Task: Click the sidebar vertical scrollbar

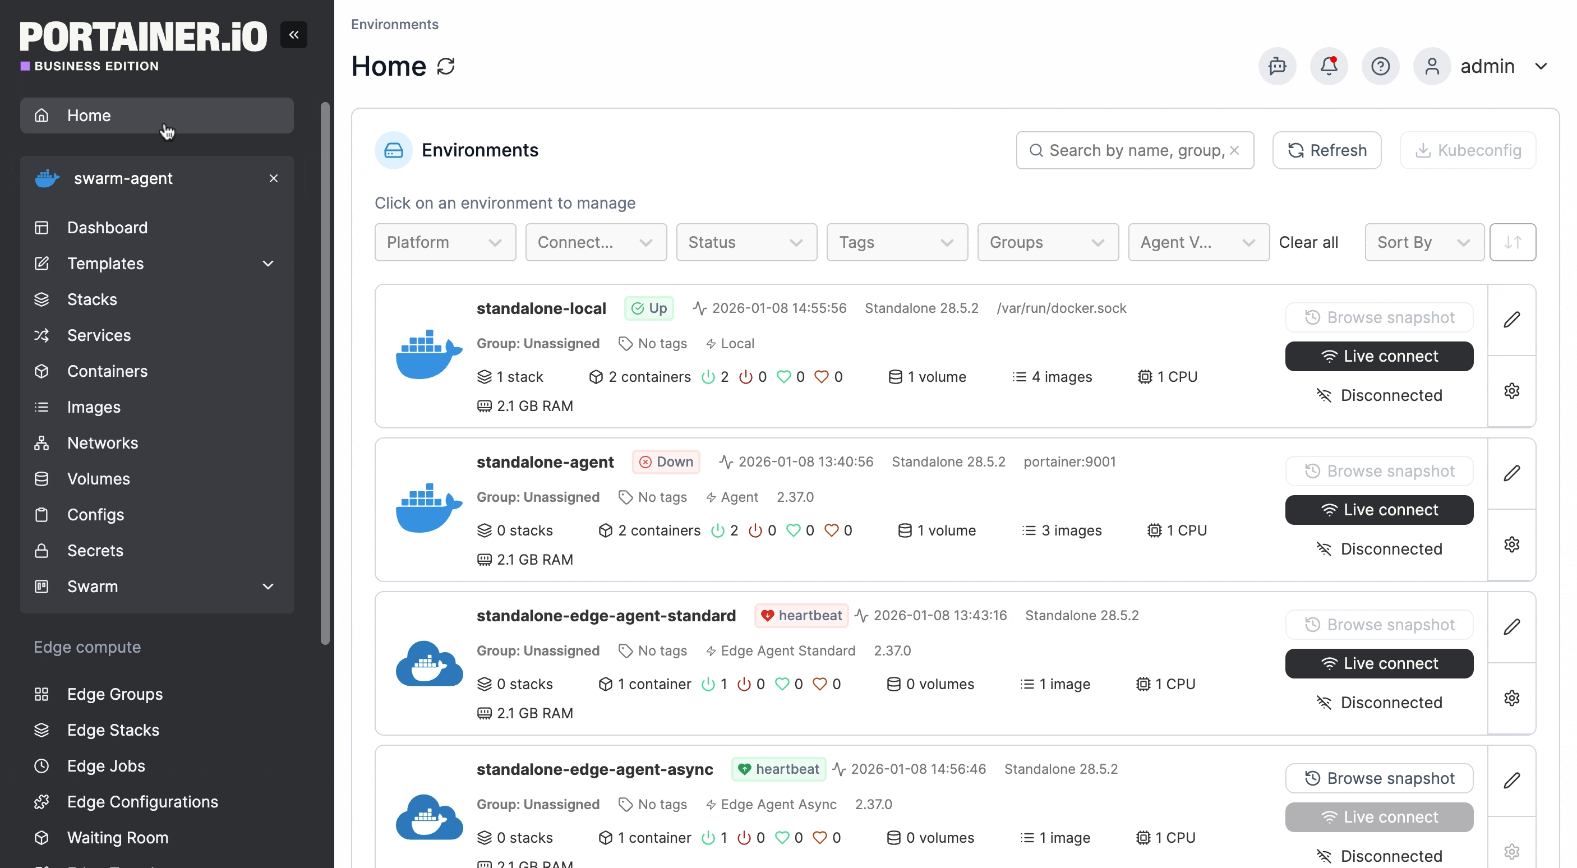Action: point(325,373)
